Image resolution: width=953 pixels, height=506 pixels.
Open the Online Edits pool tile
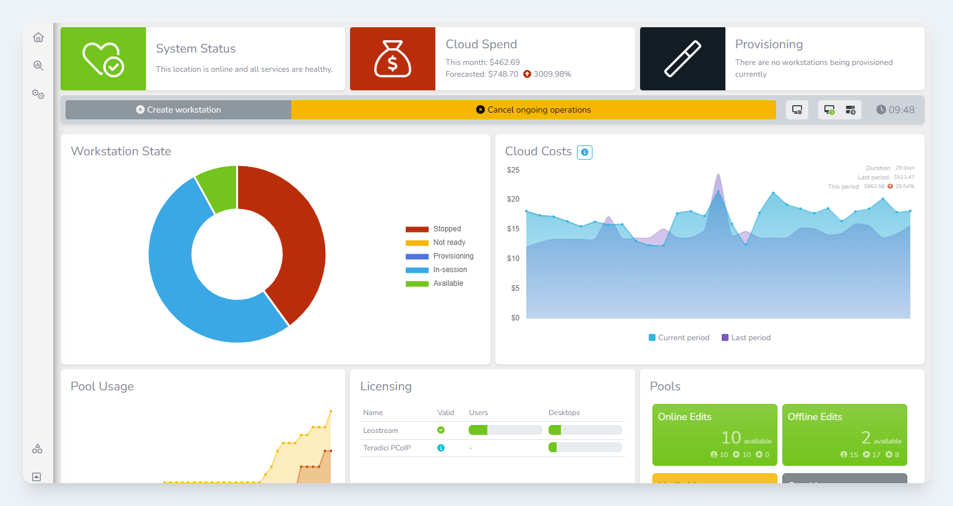coord(714,434)
